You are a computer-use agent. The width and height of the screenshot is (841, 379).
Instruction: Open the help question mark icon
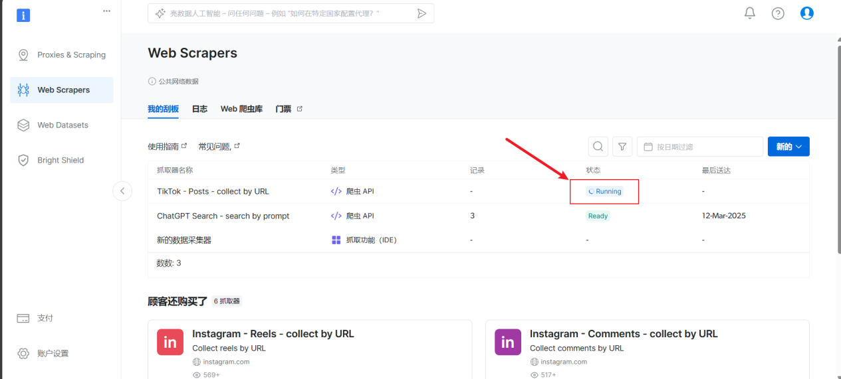tap(778, 13)
